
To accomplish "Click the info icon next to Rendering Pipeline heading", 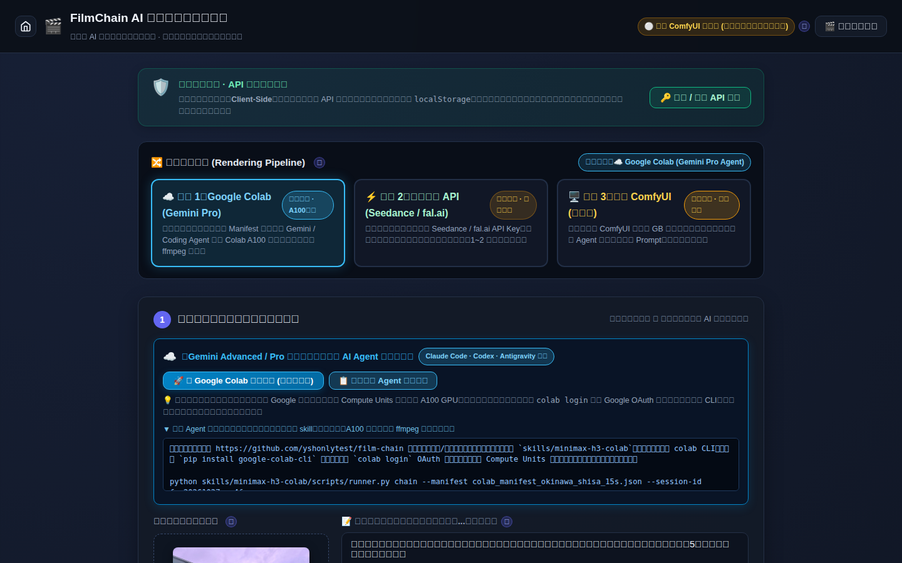I will pos(319,163).
